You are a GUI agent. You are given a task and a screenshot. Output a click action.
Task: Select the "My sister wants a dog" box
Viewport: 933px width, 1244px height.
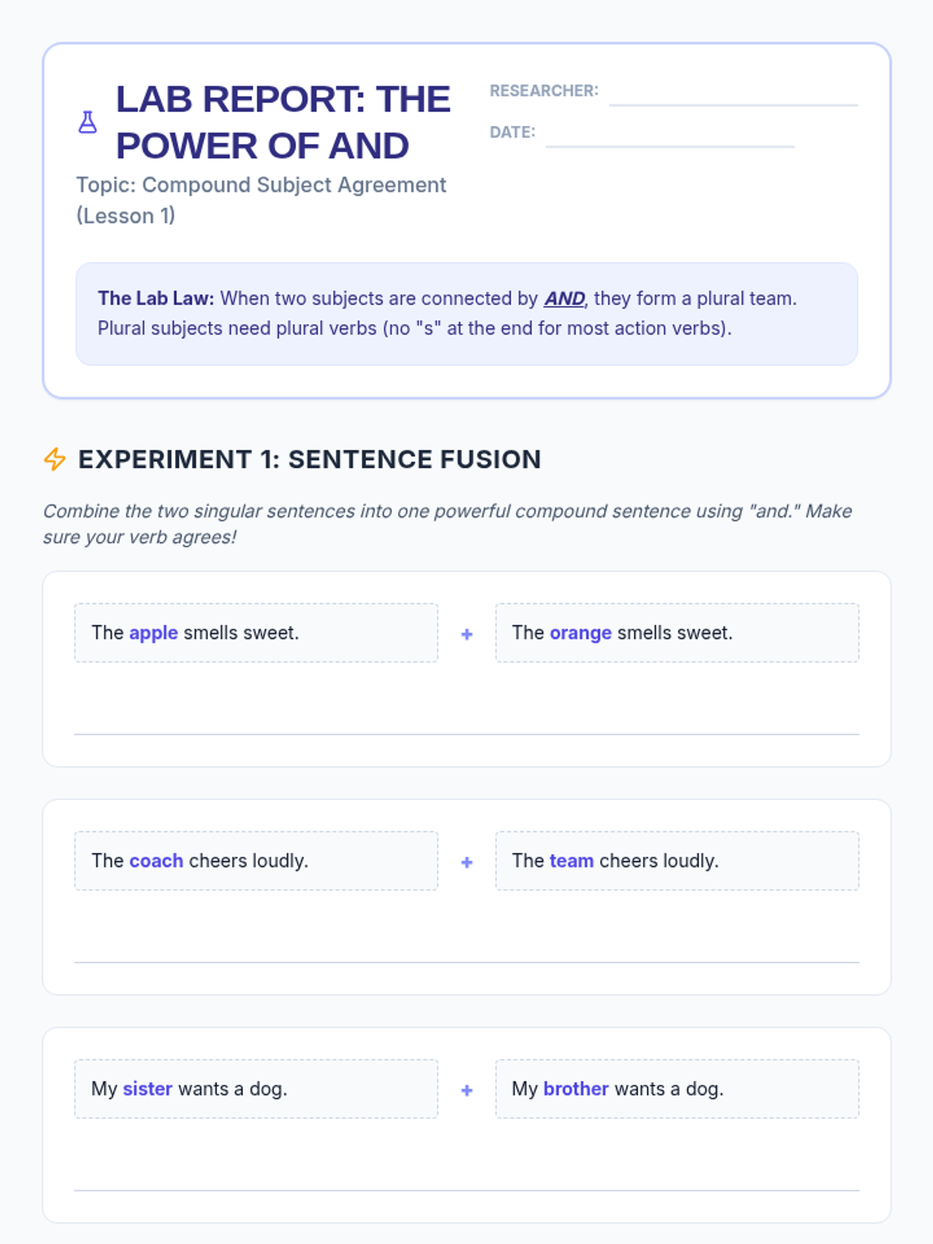point(256,1088)
